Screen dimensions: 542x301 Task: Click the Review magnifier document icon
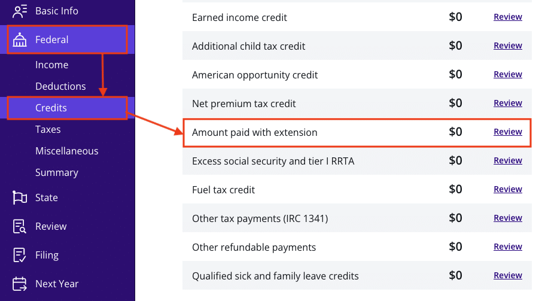20,226
